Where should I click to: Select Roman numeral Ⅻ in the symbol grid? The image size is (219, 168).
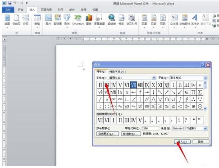pyautogui.click(x=167, y=85)
